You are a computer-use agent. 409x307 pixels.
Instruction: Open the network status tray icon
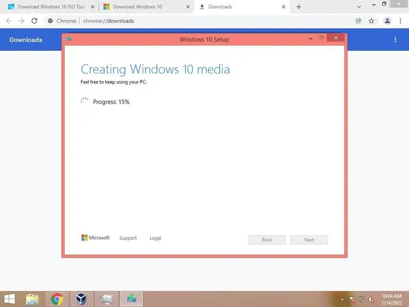point(362,299)
